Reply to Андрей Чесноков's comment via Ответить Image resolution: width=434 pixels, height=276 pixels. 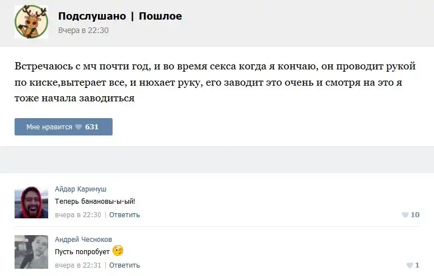124,265
